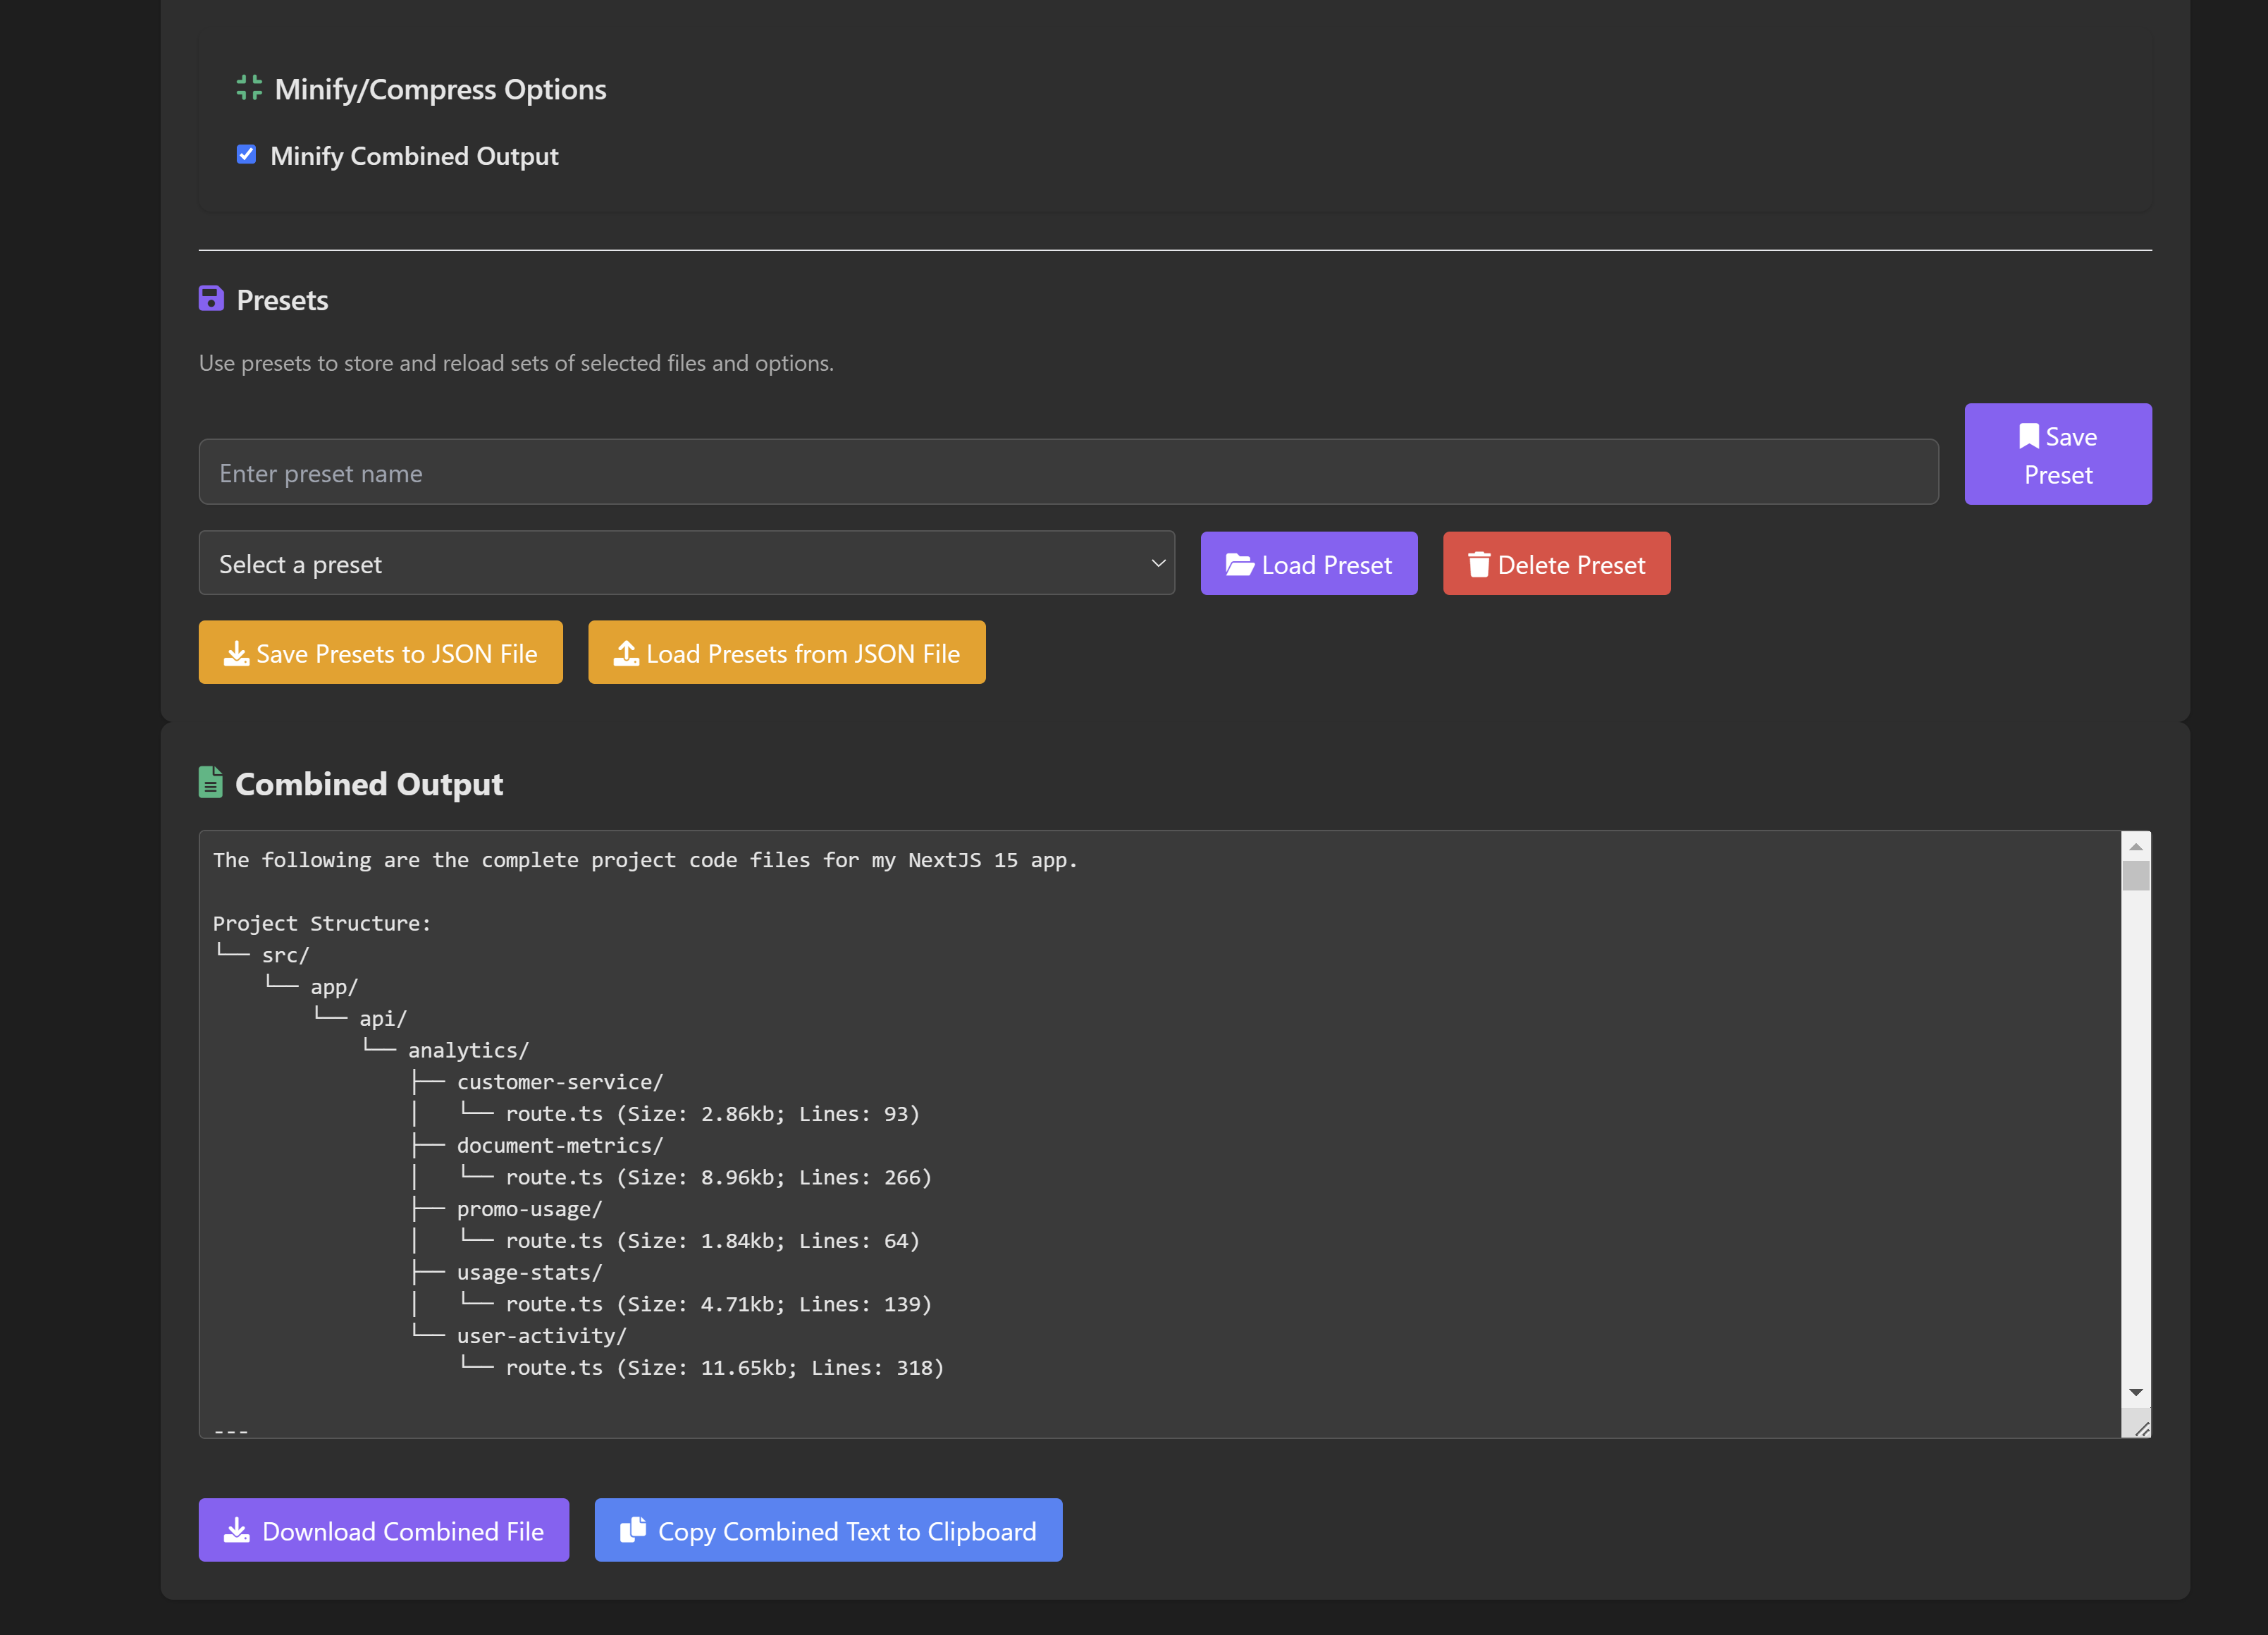Uncheck Minify Combined Output checkbox
This screenshot has width=2268, height=1635.
[246, 155]
